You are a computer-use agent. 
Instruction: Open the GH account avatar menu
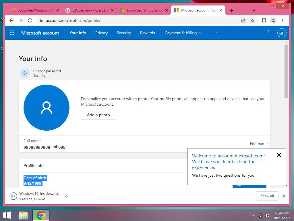tap(282, 33)
